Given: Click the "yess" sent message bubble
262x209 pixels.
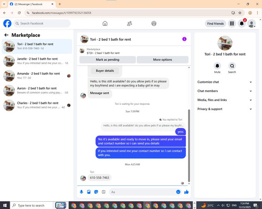Looking at the screenshot, I should [180, 131].
